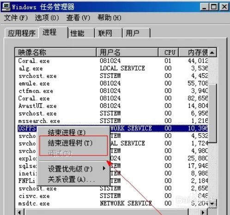Screen dimensions: 230x215
Task: Open the 联网 tab
Action: point(109,33)
